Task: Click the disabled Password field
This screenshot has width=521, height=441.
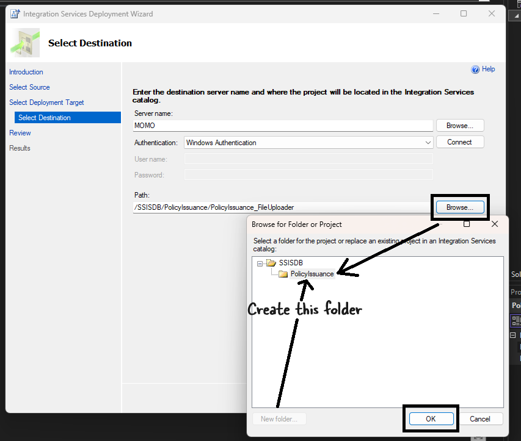Action: coord(308,175)
